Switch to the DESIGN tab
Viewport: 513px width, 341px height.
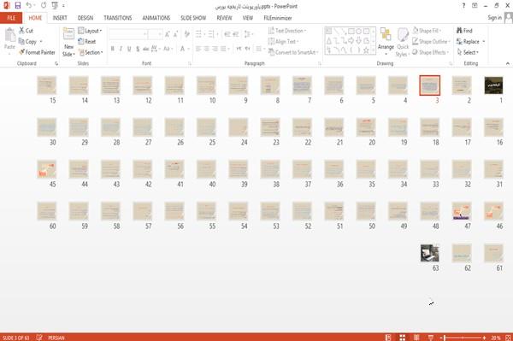point(85,18)
